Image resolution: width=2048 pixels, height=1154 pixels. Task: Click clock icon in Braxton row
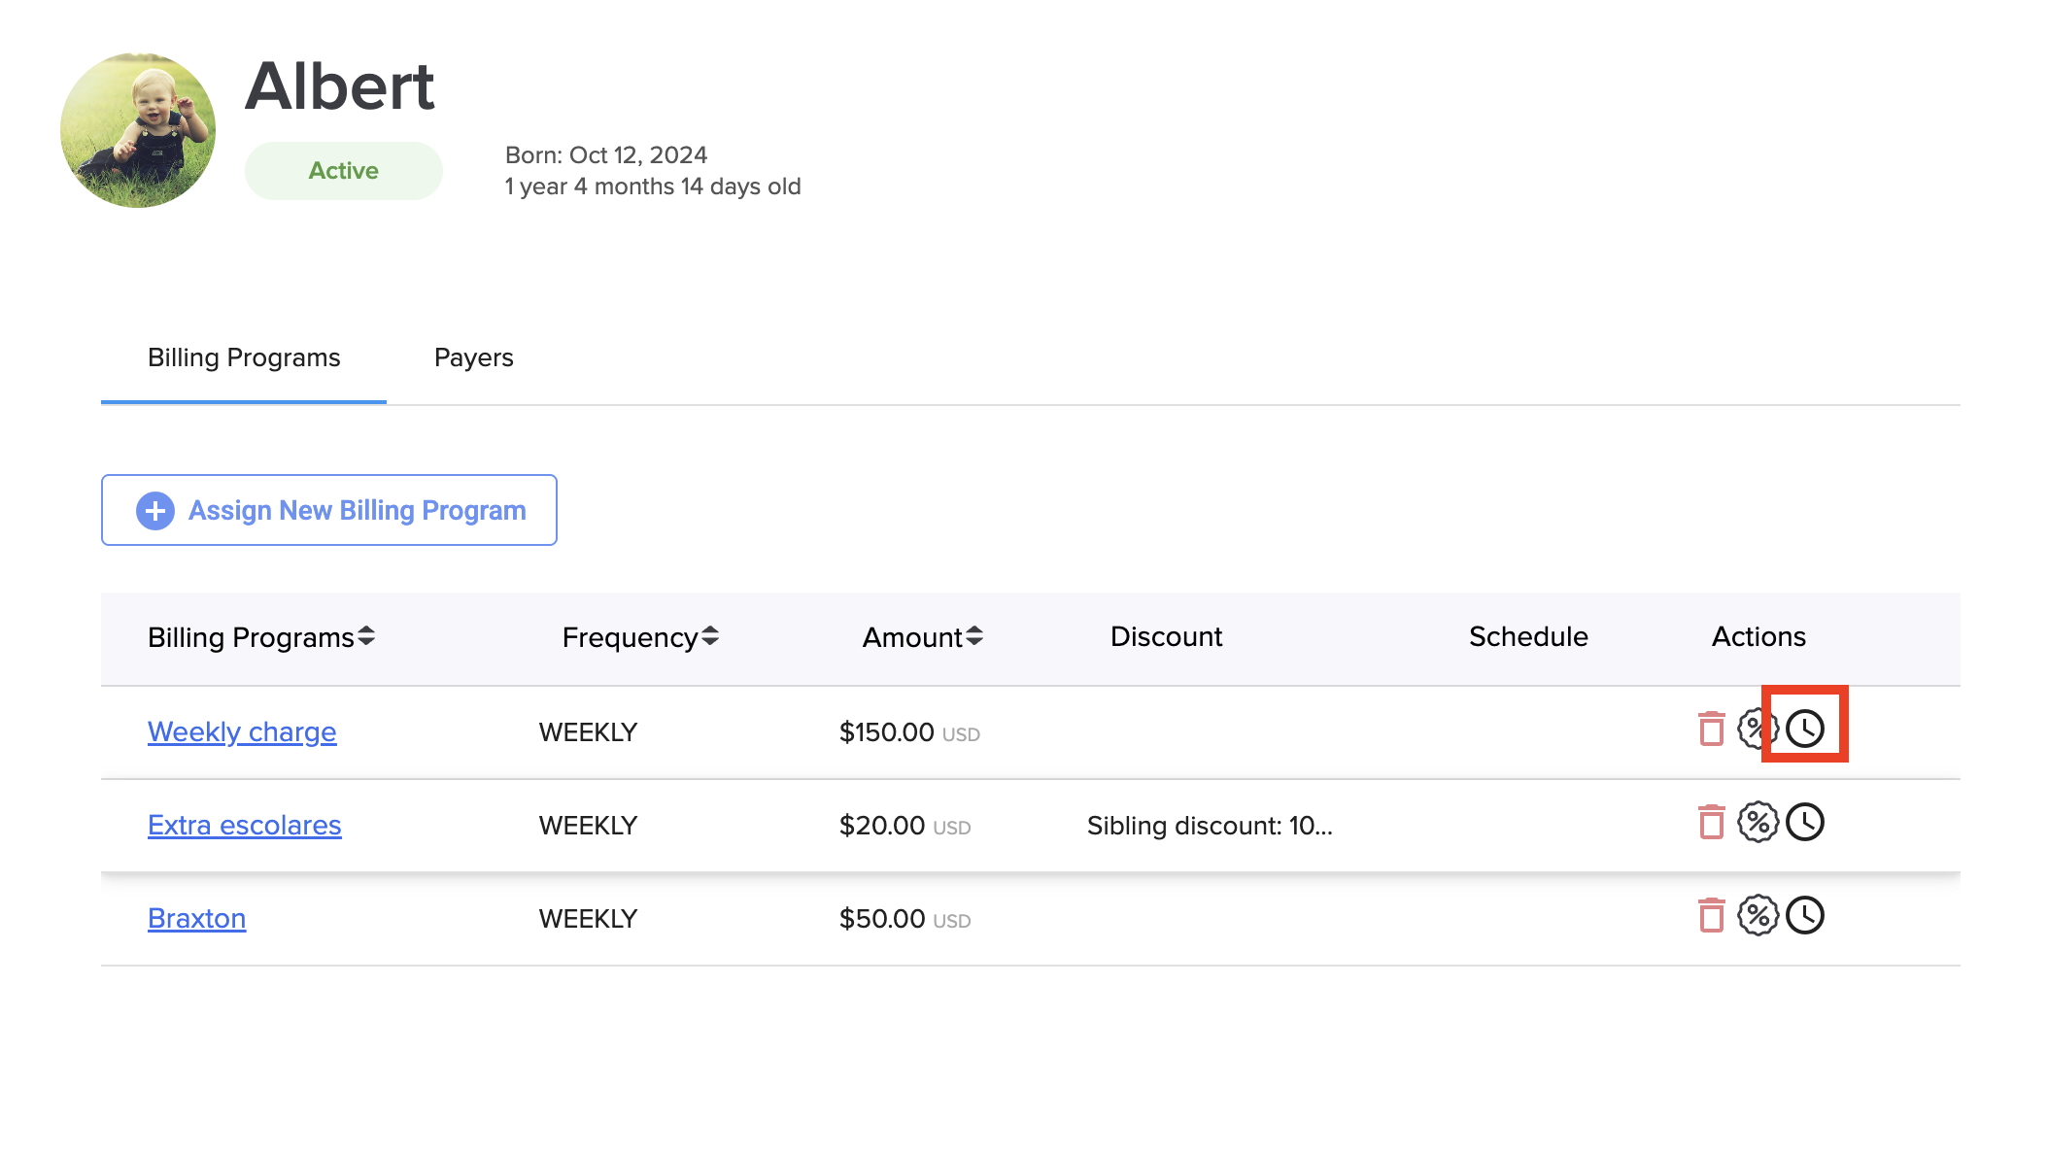point(1805,915)
